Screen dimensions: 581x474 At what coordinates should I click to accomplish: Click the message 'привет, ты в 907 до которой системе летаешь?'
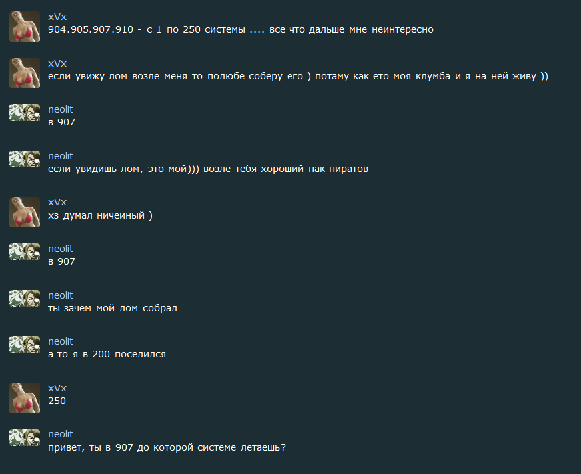click(167, 447)
